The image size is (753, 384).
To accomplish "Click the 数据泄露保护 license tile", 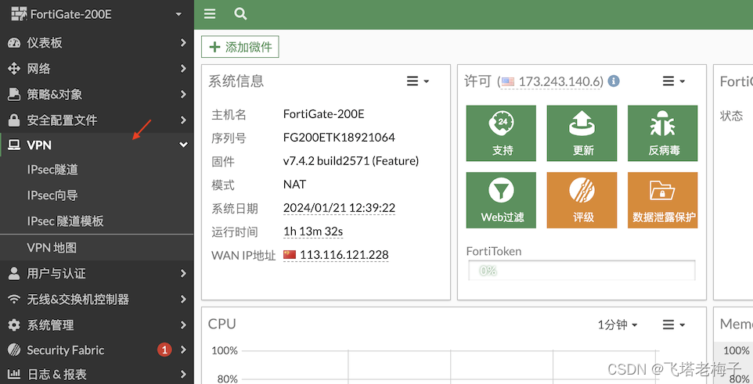I will (x=662, y=200).
